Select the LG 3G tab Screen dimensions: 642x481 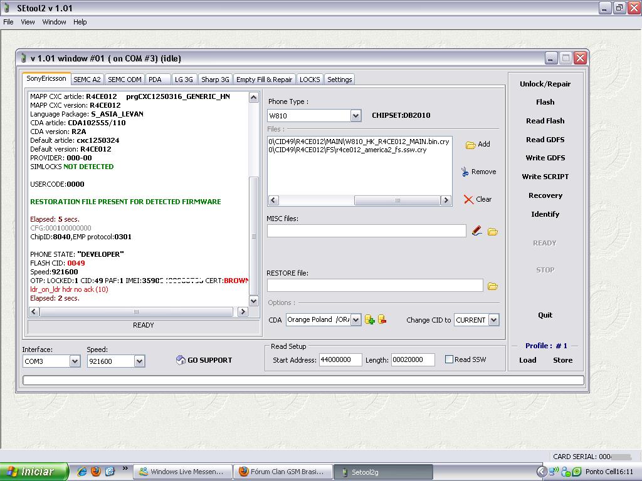(184, 80)
